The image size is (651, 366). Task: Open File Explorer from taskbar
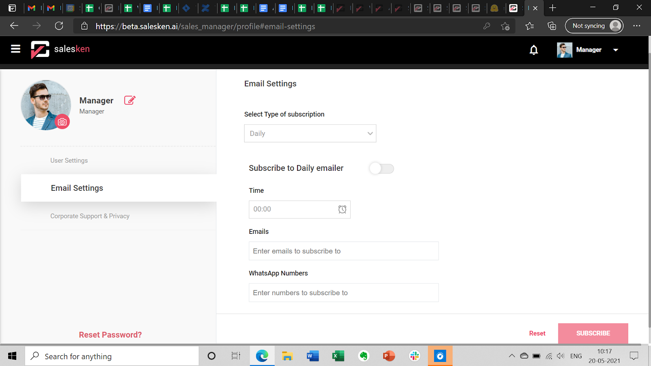point(287,356)
